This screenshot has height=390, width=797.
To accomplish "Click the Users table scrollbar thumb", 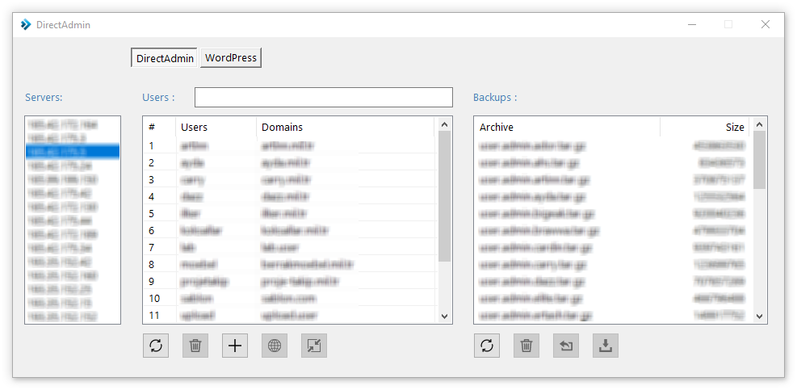I will (444, 196).
